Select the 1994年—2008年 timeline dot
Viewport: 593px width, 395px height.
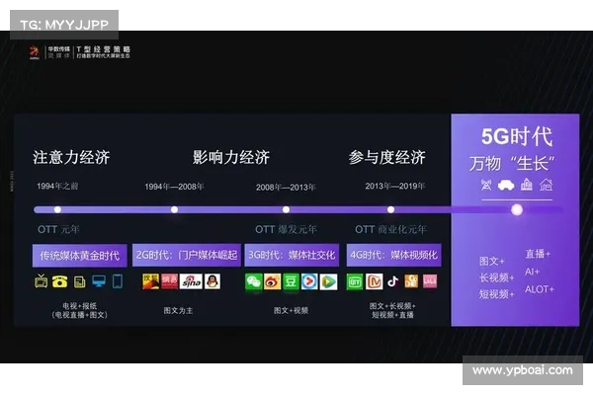[x=174, y=209]
